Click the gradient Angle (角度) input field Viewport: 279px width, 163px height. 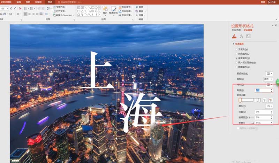[264, 90]
